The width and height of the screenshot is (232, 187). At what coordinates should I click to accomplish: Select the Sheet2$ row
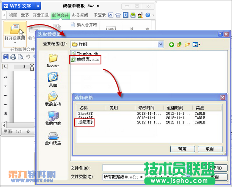(x=149, y=113)
